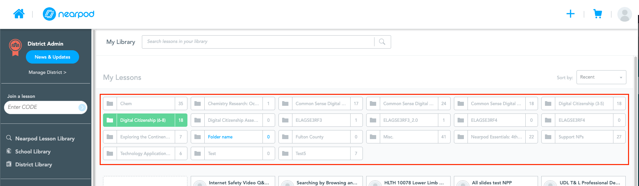
Task: Open Nearpod Lesson Library
Action: 45,138
